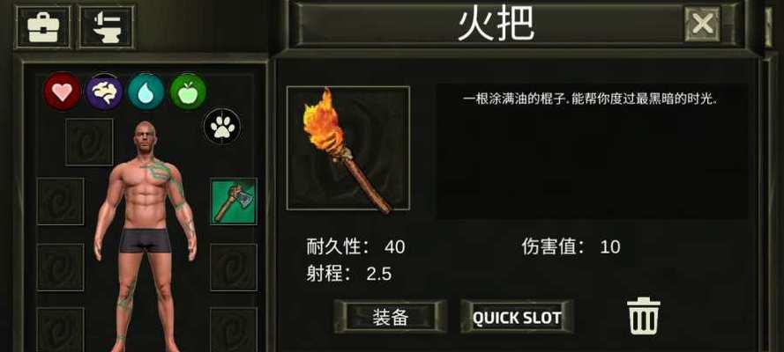
Task: Select the empty slot left of chest
Action: point(61,202)
